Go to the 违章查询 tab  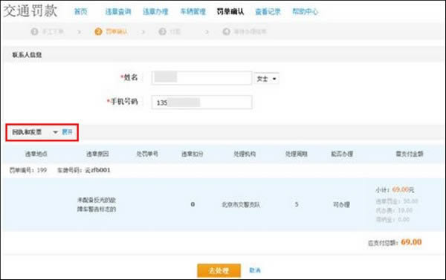118,12
